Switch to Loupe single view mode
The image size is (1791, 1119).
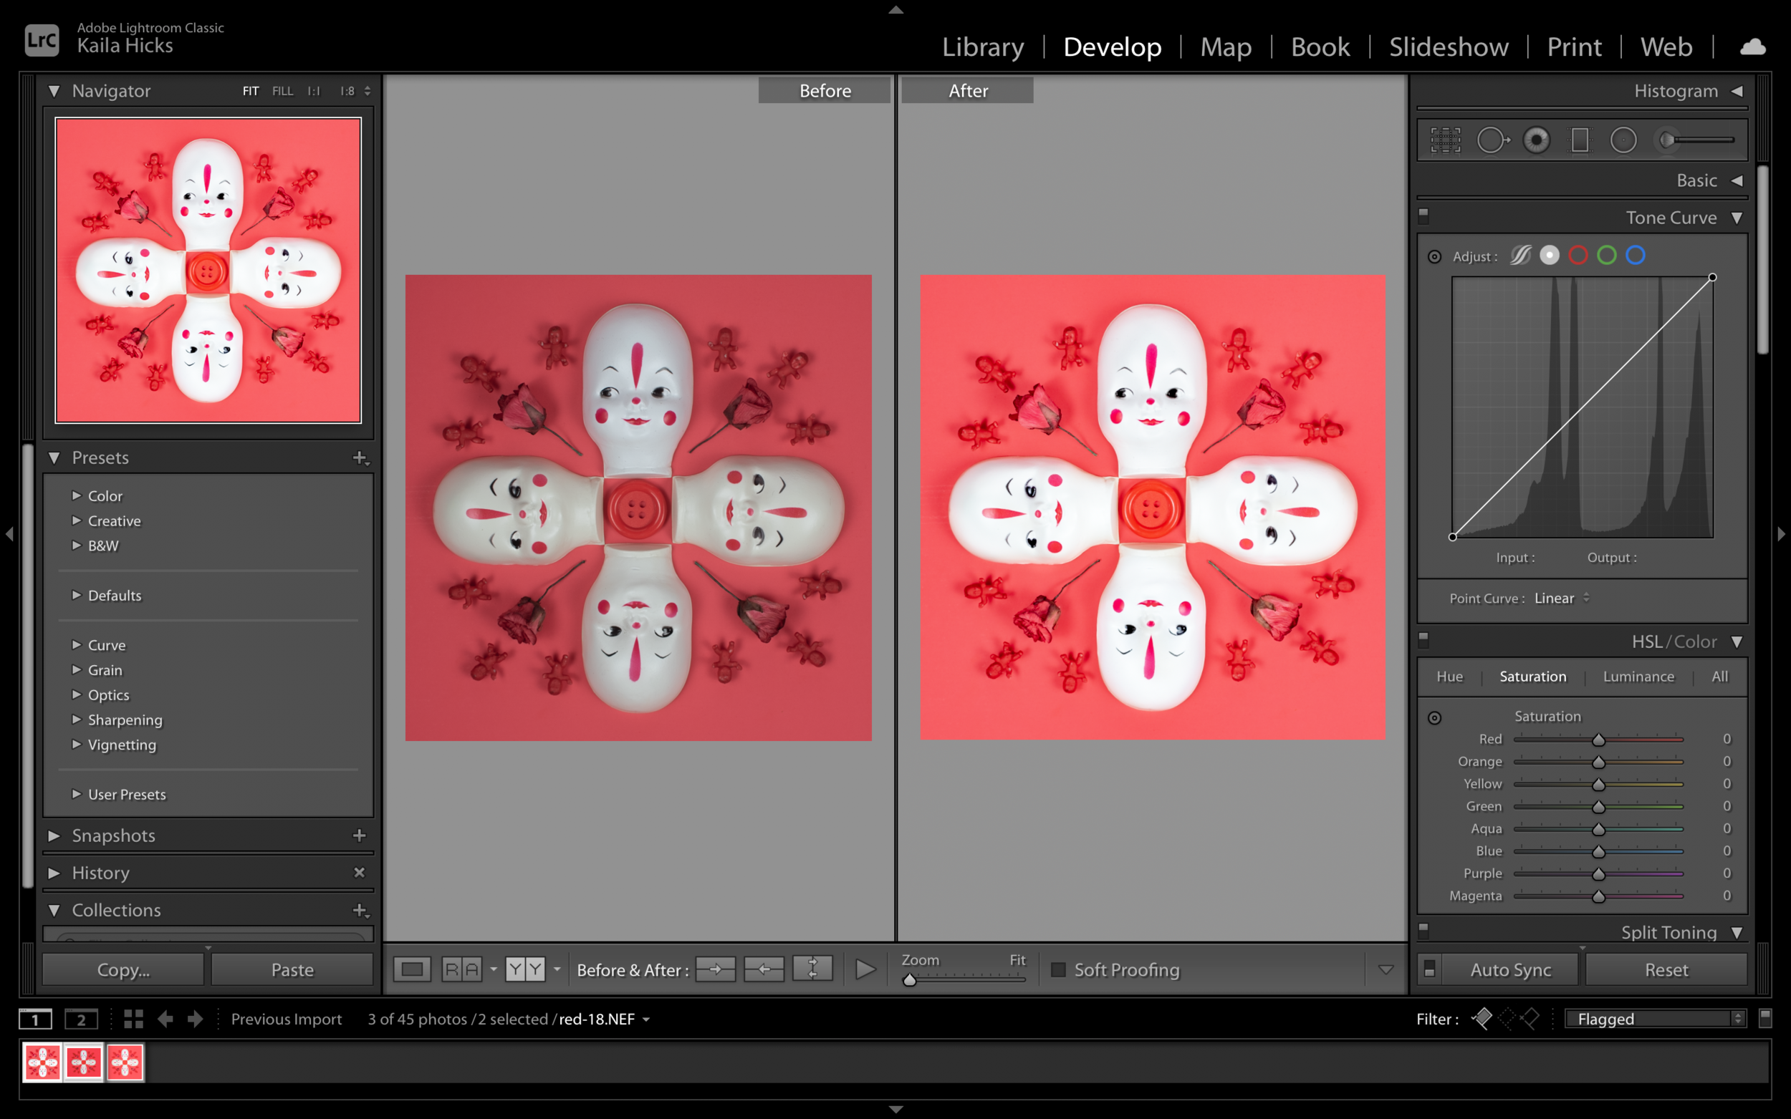pos(412,969)
